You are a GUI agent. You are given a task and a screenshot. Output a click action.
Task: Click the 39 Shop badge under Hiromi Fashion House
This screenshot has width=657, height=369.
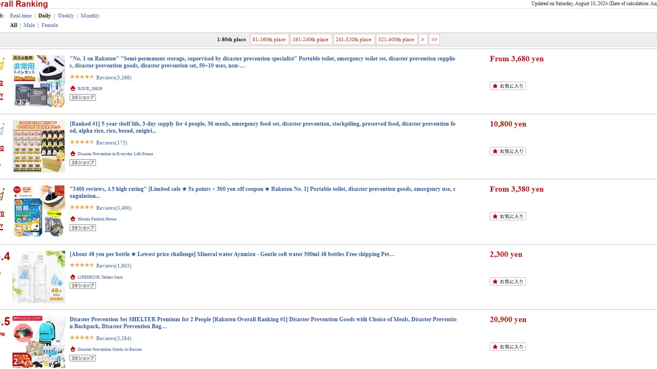click(x=83, y=228)
